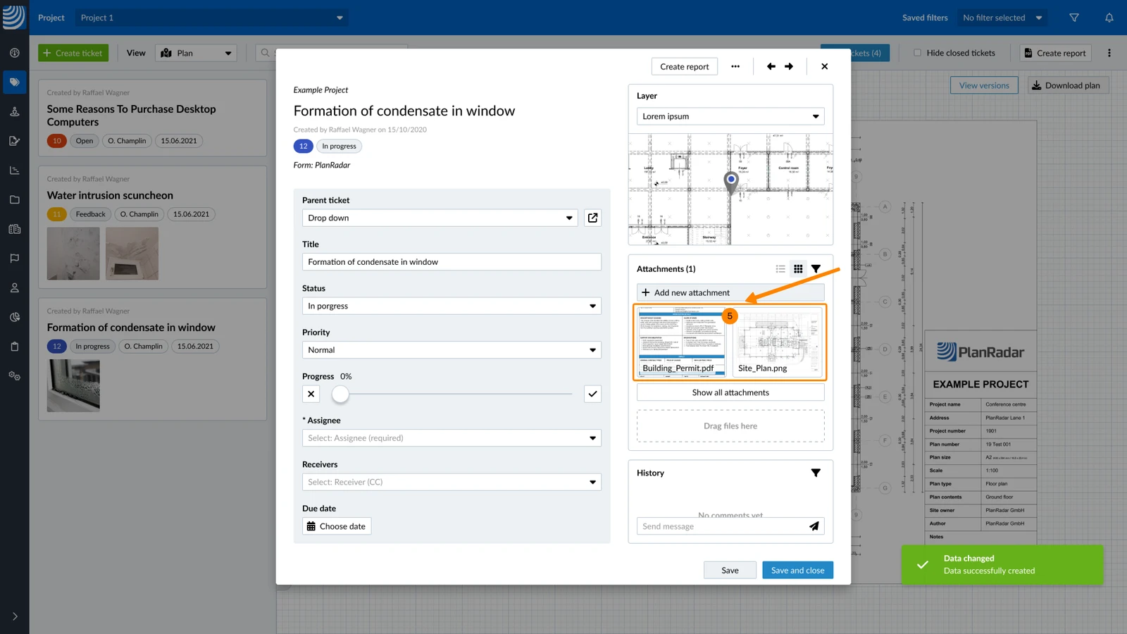The width and height of the screenshot is (1127, 634).
Task: Open the user profile sidebar icon
Action: [x=14, y=288]
